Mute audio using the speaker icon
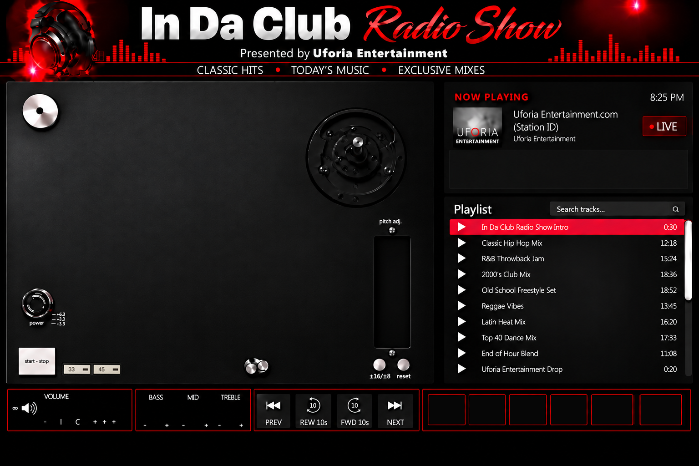 [x=29, y=408]
